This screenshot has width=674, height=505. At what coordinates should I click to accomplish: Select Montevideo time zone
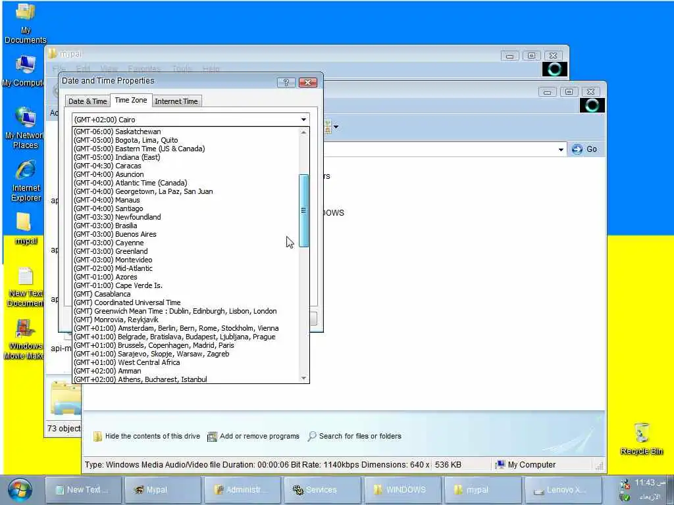186,260
